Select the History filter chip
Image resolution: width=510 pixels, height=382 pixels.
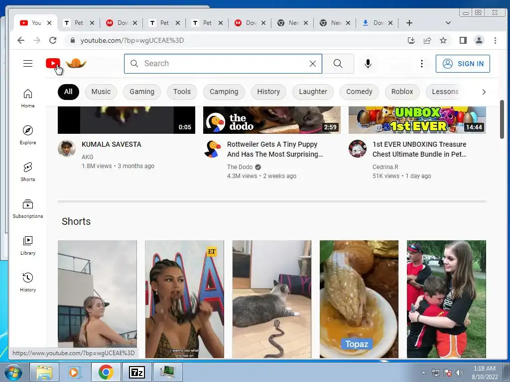[x=268, y=92]
